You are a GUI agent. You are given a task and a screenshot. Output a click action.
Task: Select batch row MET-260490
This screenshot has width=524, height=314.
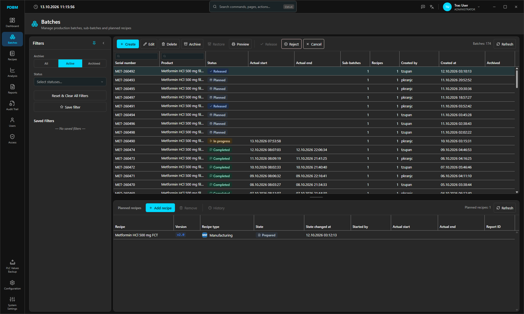click(x=314, y=141)
